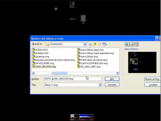161x121 pixels.
Task: Click the horizontal scrollbar thumb in file list
Action: tap(60, 73)
